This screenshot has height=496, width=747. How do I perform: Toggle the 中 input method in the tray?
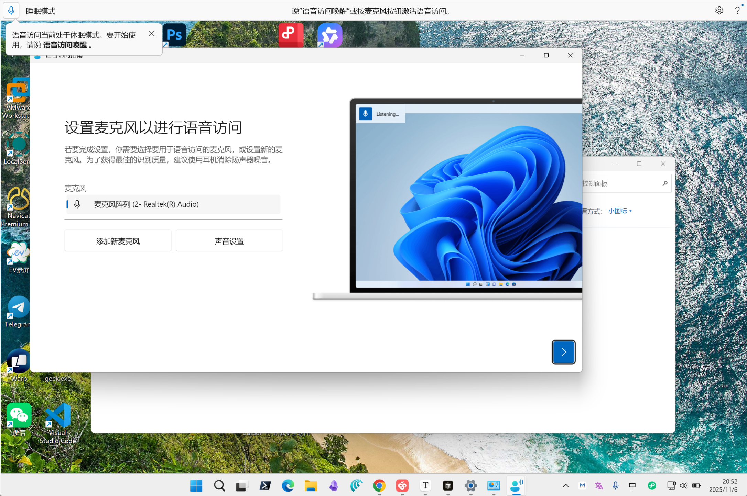tap(632, 485)
